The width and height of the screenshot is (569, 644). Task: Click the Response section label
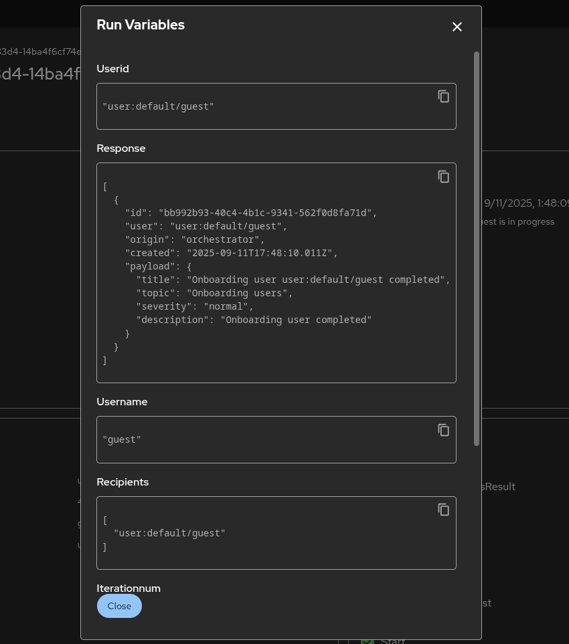coord(121,148)
